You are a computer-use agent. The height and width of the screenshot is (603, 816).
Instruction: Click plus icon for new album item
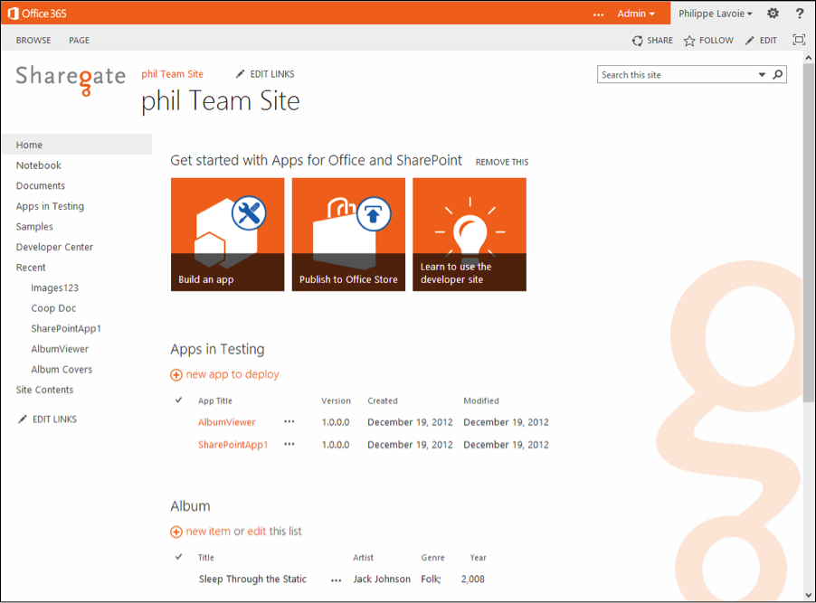click(176, 532)
